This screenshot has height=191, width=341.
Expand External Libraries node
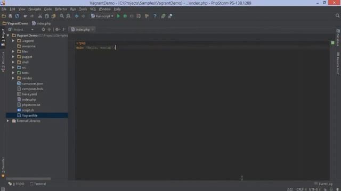8,121
